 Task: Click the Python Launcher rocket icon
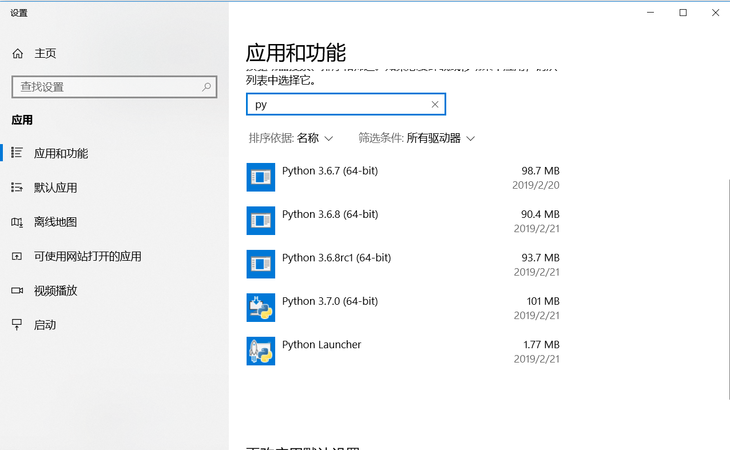261,351
